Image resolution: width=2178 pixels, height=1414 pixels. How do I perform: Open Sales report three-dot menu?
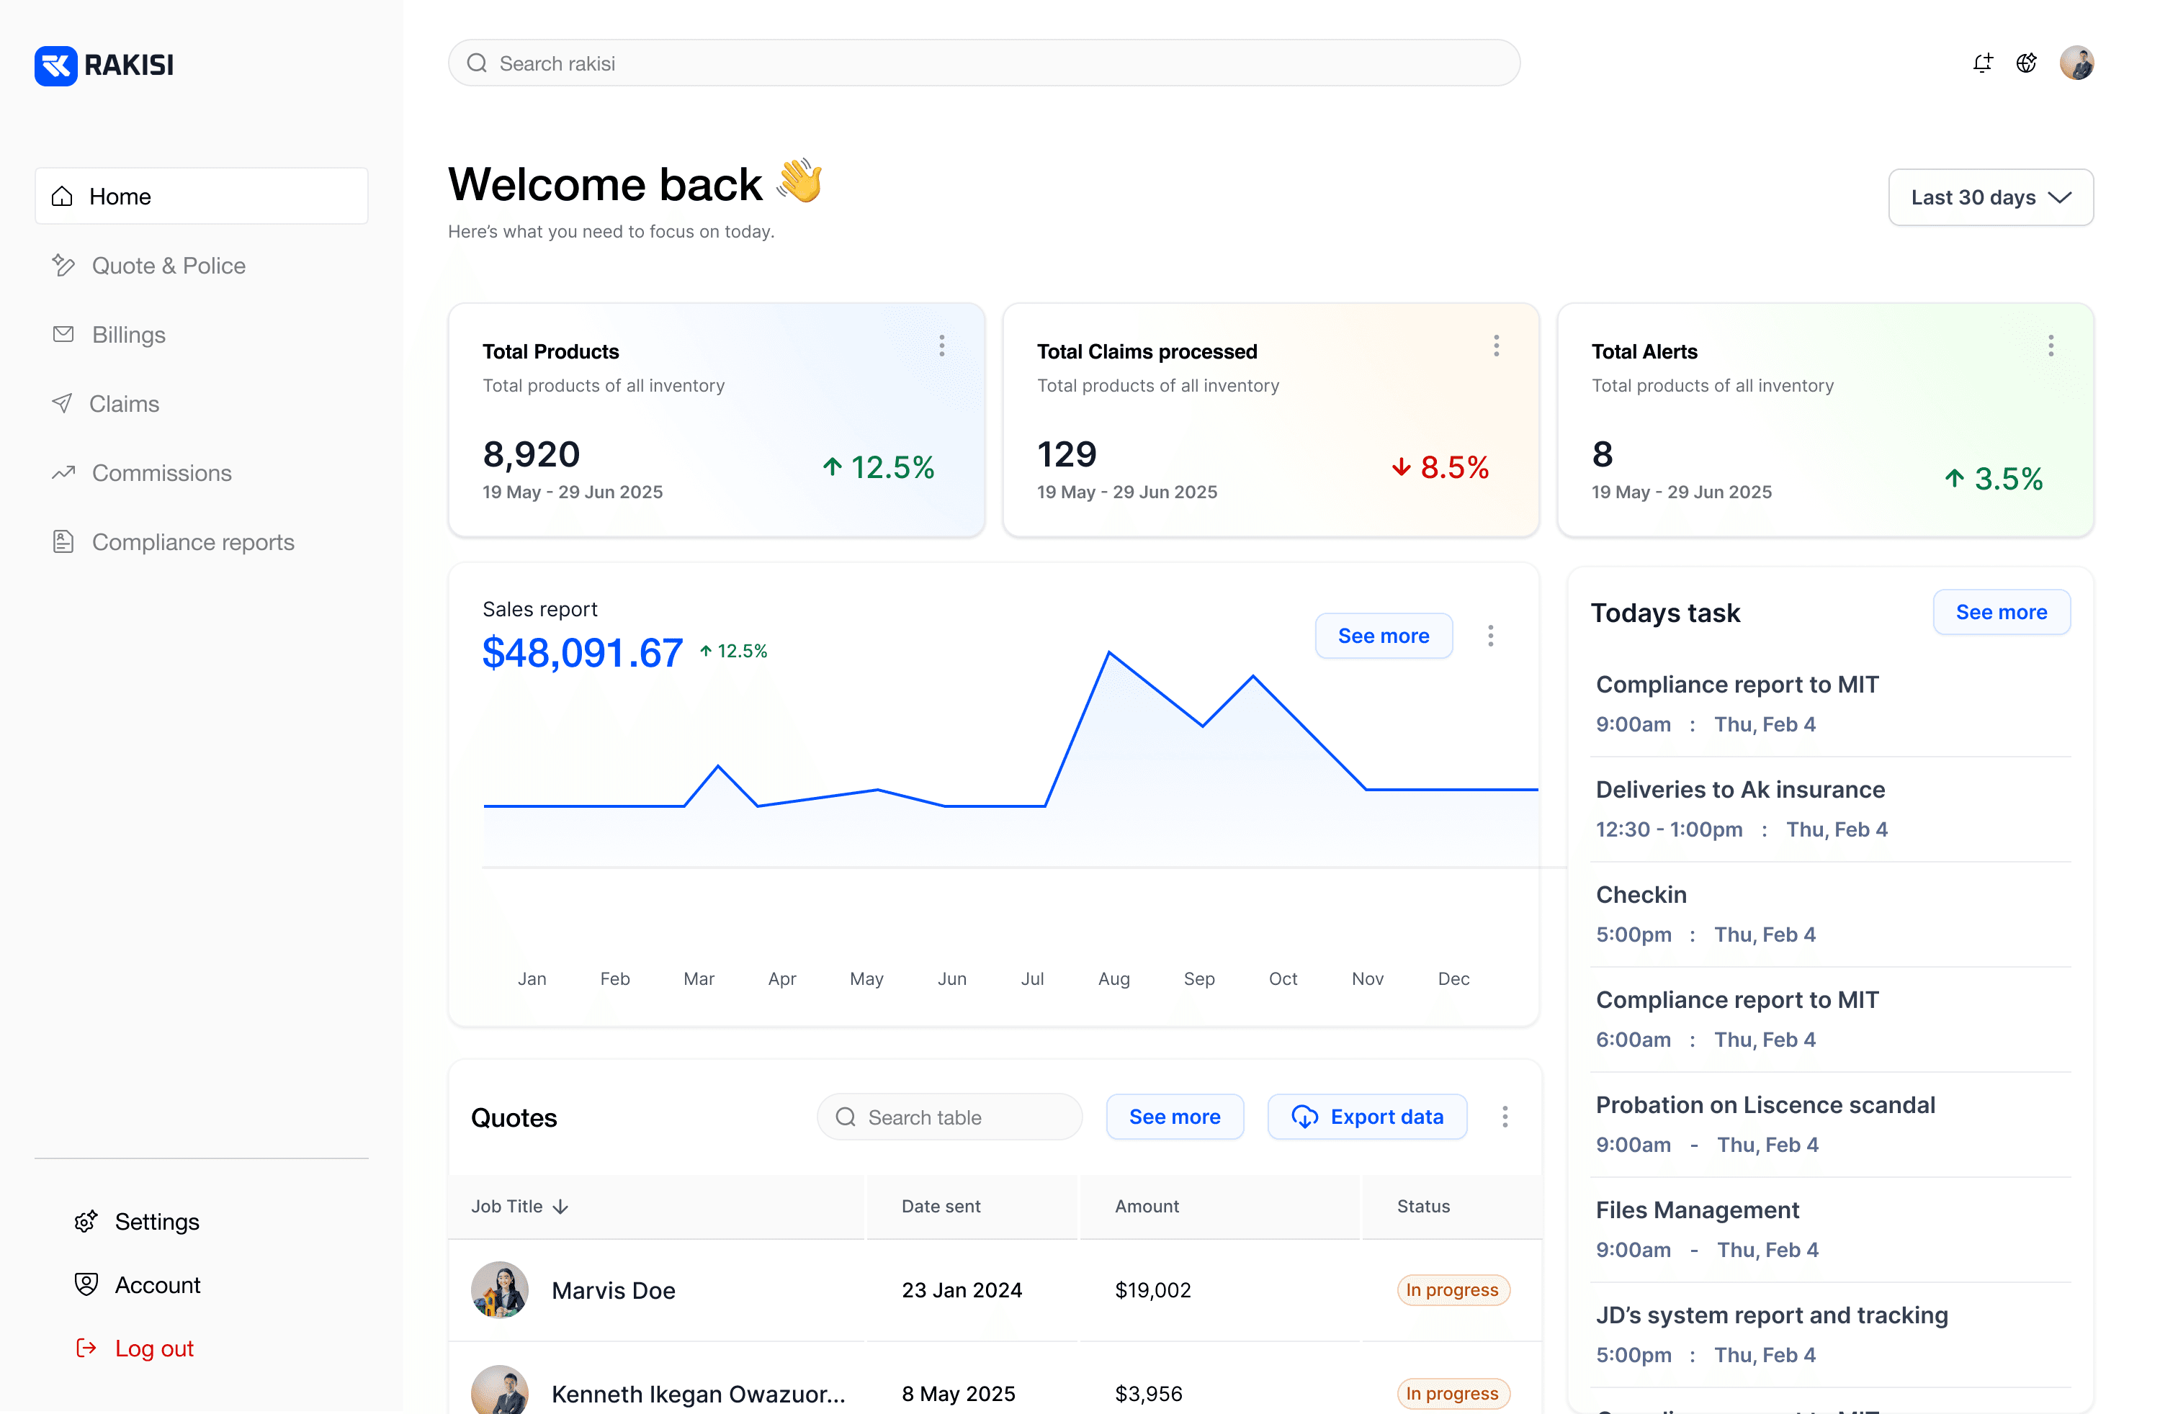pos(1491,636)
